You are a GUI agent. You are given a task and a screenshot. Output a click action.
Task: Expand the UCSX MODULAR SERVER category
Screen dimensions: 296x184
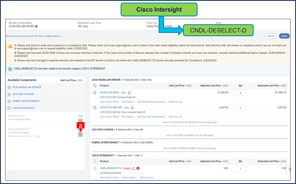pos(9,88)
